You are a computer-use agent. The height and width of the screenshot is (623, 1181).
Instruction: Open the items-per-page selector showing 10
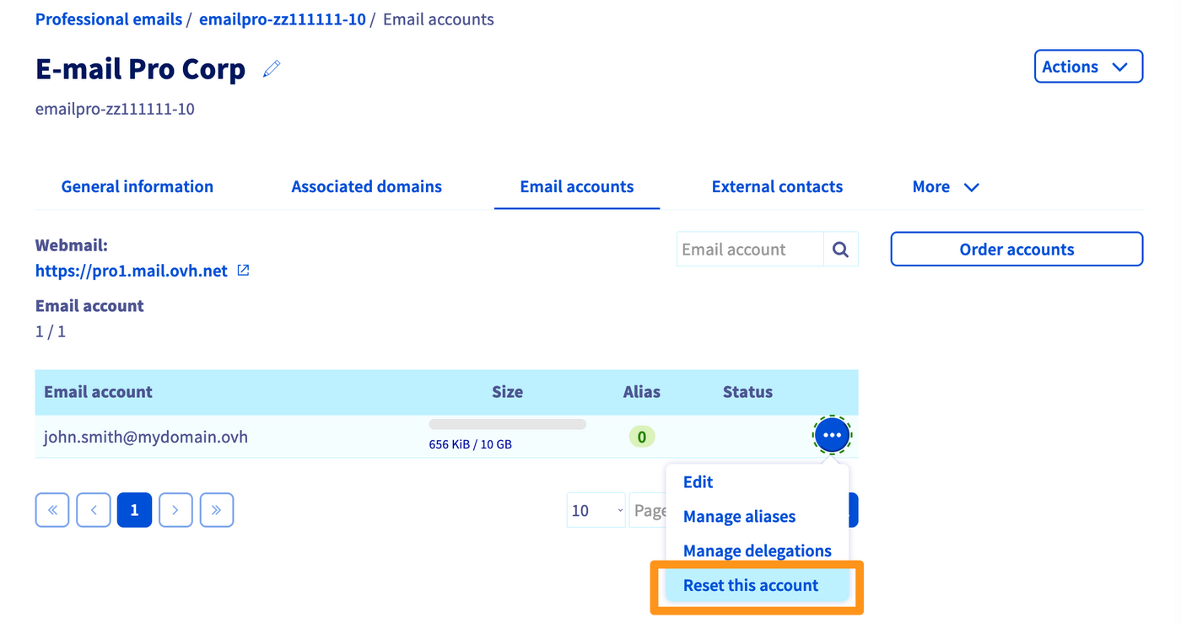[596, 510]
